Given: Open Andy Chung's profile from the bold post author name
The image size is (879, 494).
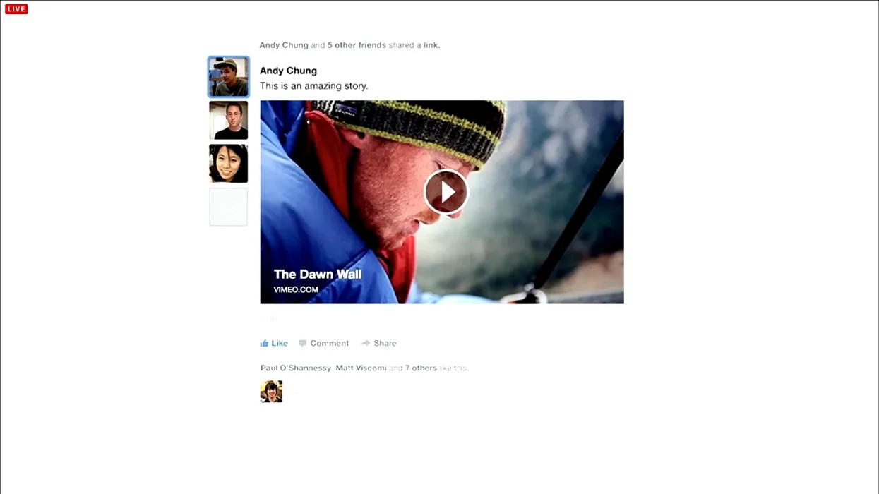Looking at the screenshot, I should [288, 71].
